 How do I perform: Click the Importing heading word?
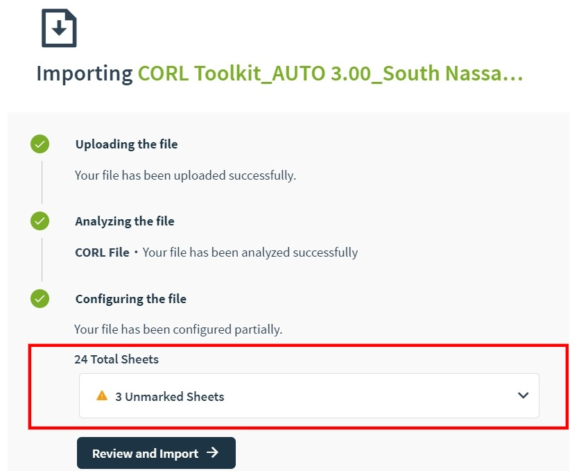(x=85, y=74)
